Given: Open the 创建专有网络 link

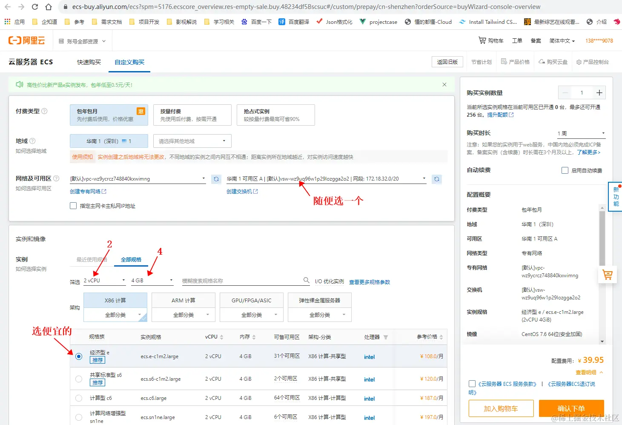Looking at the screenshot, I should 88,192.
